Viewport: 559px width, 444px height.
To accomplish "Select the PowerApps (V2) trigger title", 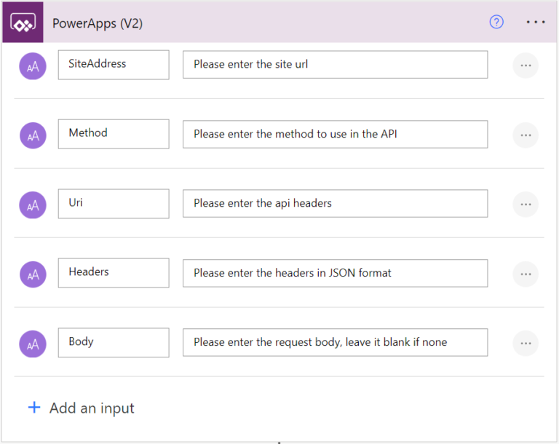I will pos(98,23).
